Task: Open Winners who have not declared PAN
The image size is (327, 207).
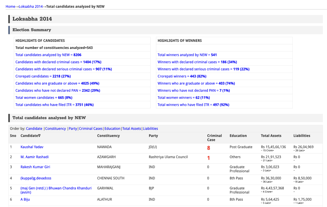Action: click(194, 90)
